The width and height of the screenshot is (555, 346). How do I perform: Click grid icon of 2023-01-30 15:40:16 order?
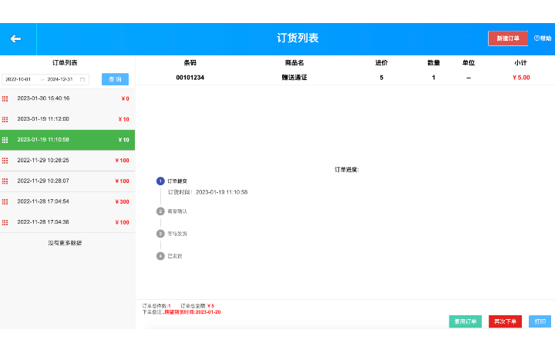click(x=5, y=98)
